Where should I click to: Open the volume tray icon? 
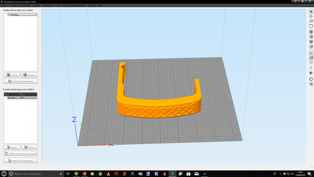[292, 174]
